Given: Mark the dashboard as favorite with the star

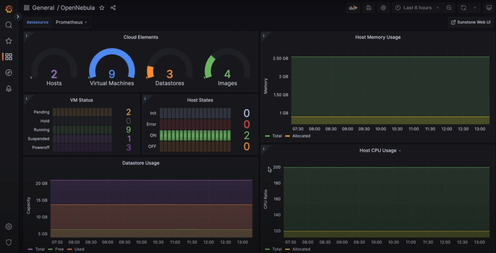Looking at the screenshot, I should (102, 8).
